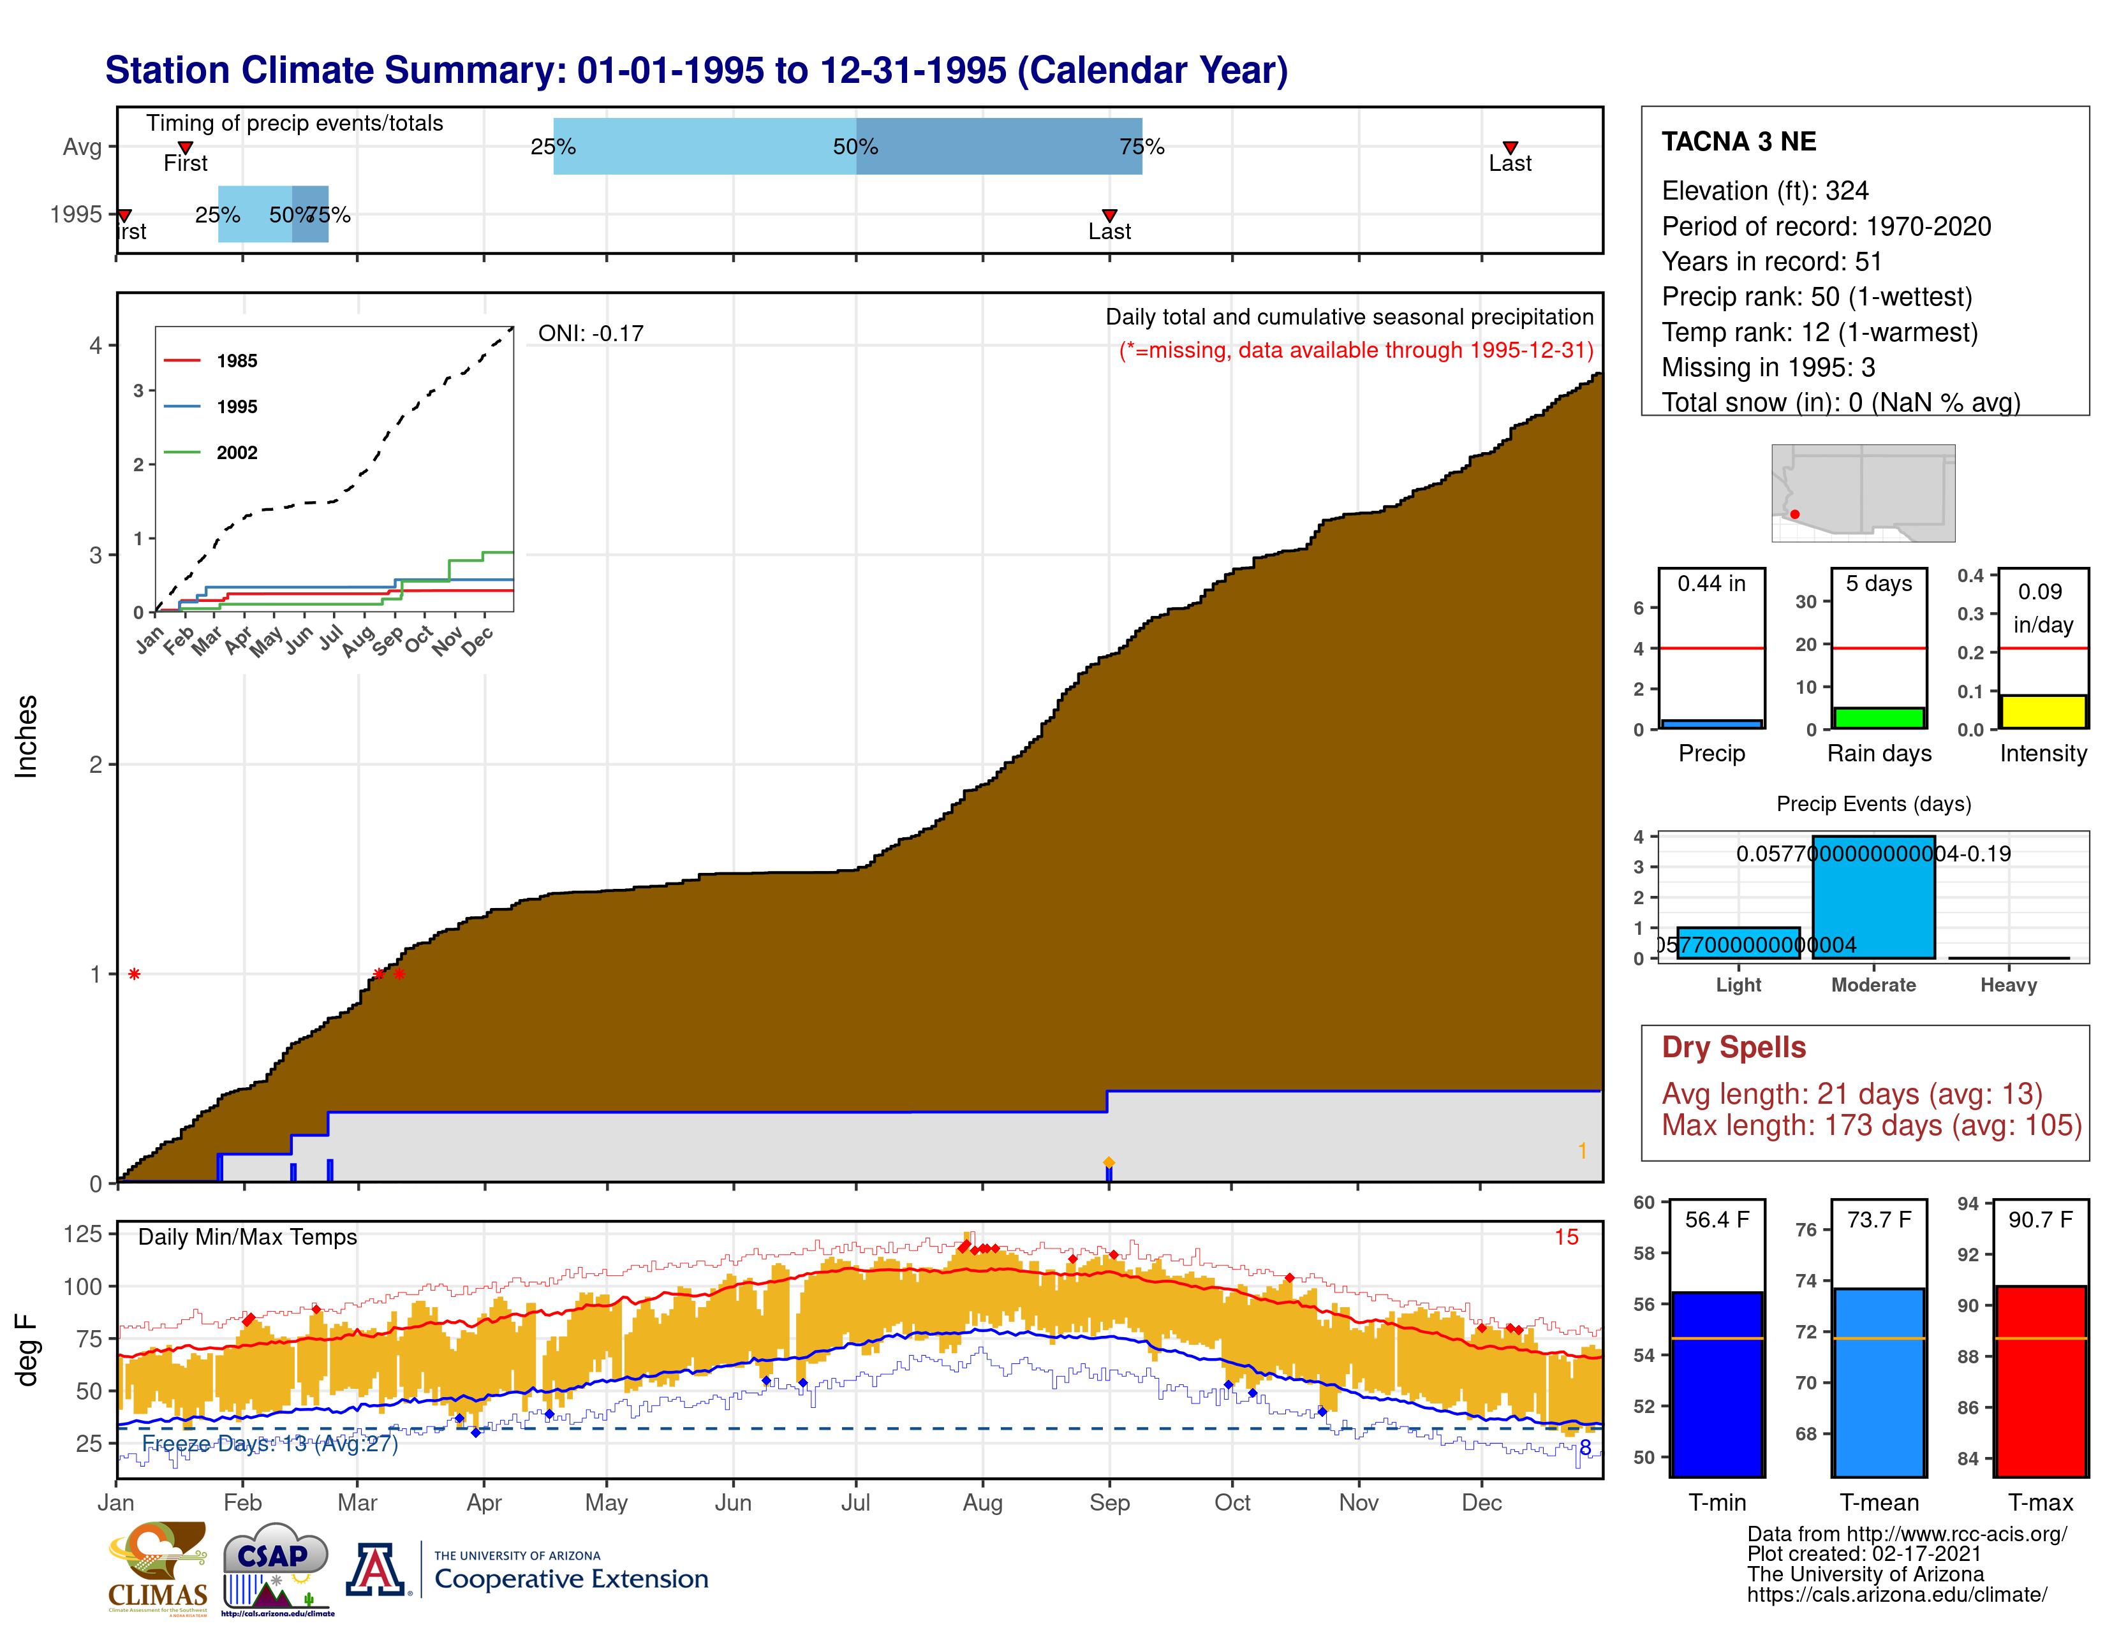Viewport: 2105px width, 1626px height.
Task: Click the https://cals.arizona.edu/climate/ link
Action: (1897, 1594)
